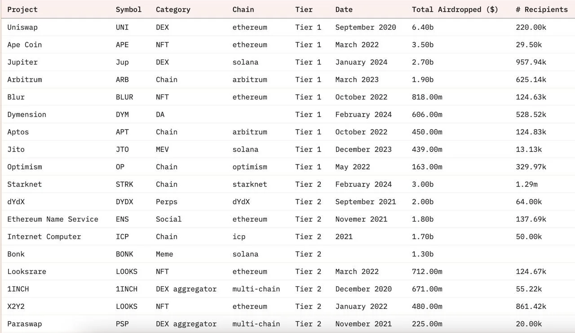This screenshot has height=333, width=575.
Task: Click the Starknet project name
Action: coord(25,185)
